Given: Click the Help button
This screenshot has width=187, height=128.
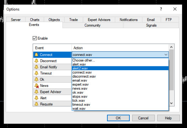Looking at the screenshot, I should click(169, 118).
